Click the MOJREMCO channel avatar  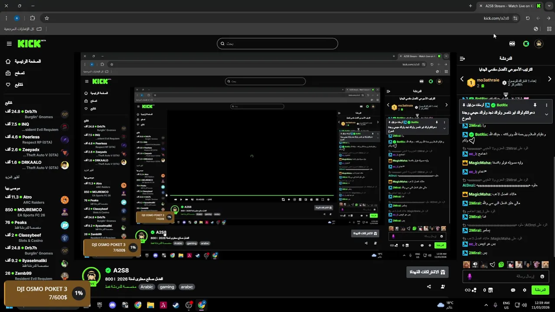click(65, 212)
